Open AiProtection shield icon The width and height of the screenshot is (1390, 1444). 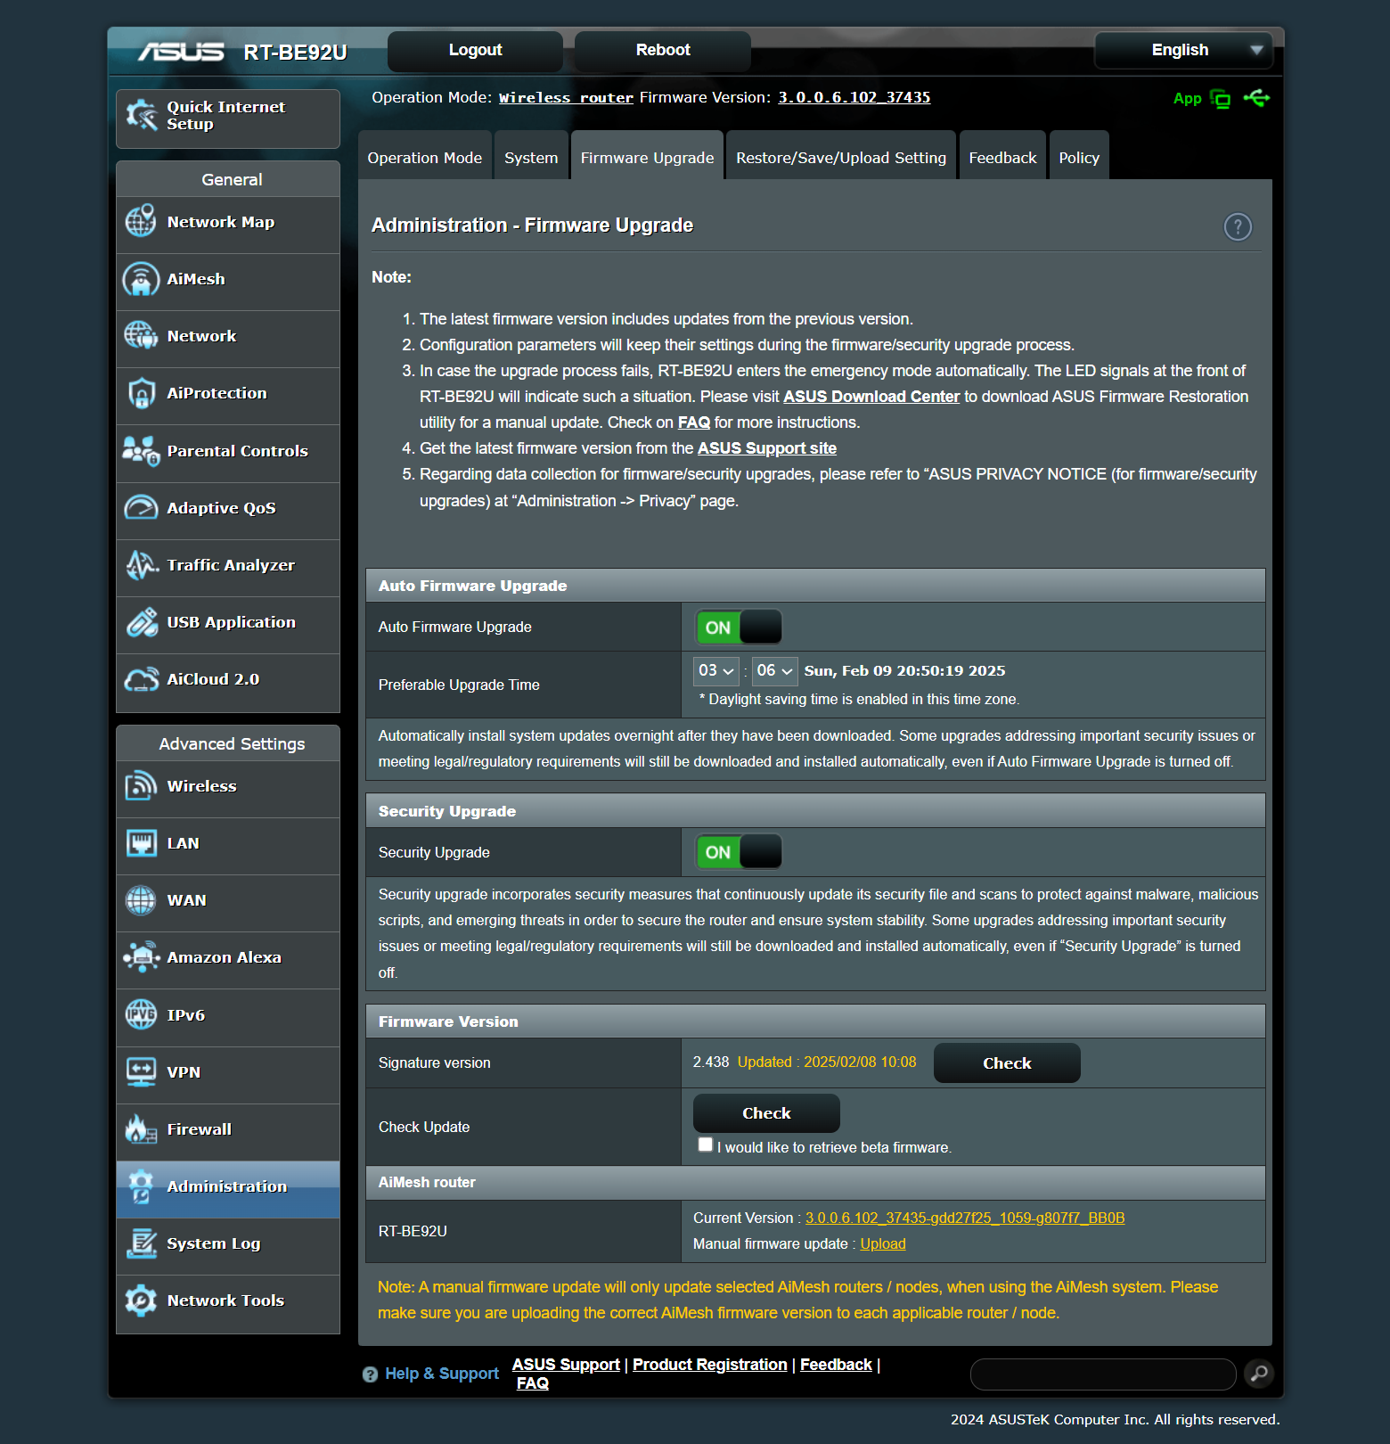[141, 393]
